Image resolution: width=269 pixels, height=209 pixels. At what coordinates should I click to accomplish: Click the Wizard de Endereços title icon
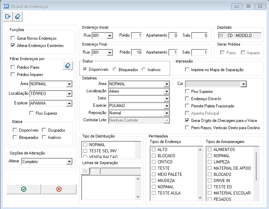pos(6,6)
